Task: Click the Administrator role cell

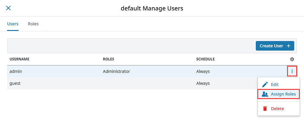Action: click(x=116, y=71)
